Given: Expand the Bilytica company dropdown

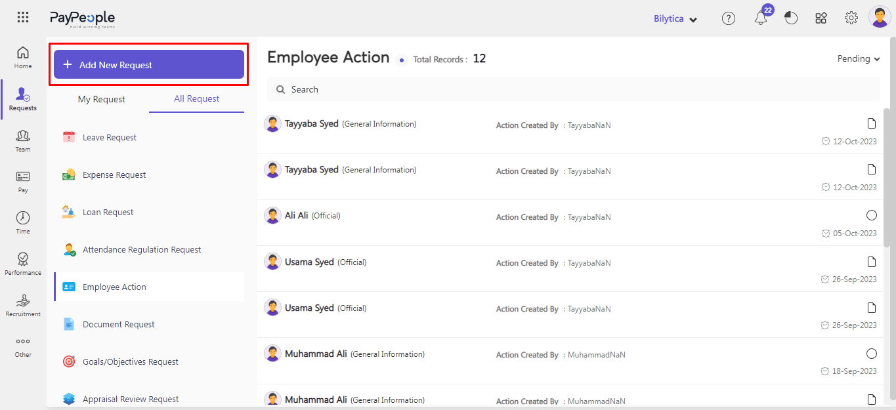Looking at the screenshot, I should (x=675, y=19).
